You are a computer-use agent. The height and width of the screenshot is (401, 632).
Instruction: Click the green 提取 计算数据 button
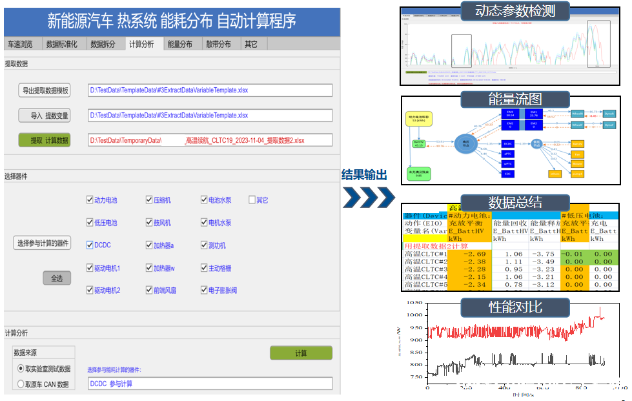coord(45,140)
